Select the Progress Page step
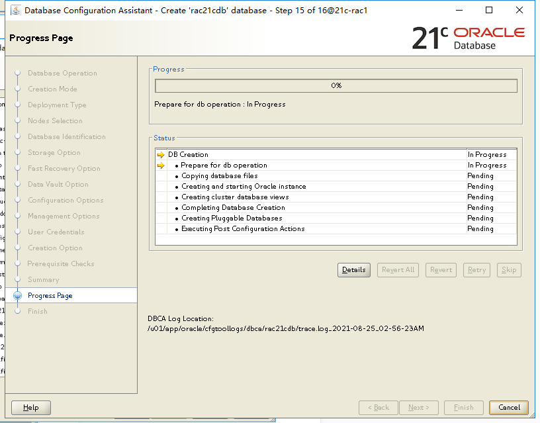Viewport: 540px width, 423px height. (50, 295)
